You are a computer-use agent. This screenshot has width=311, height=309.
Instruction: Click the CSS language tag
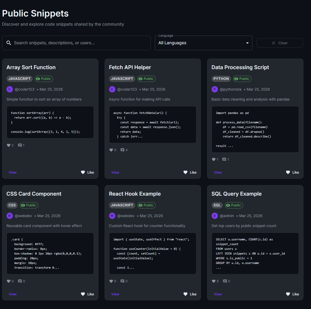(12, 205)
